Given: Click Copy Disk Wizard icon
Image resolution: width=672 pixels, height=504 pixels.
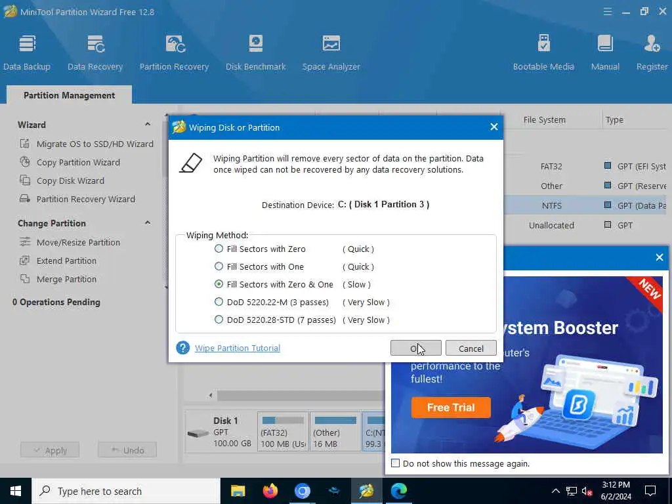Looking at the screenshot, I should click(25, 180).
